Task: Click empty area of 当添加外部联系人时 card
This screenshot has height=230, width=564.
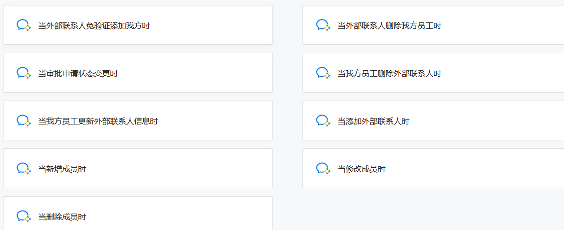Action: (x=486, y=120)
